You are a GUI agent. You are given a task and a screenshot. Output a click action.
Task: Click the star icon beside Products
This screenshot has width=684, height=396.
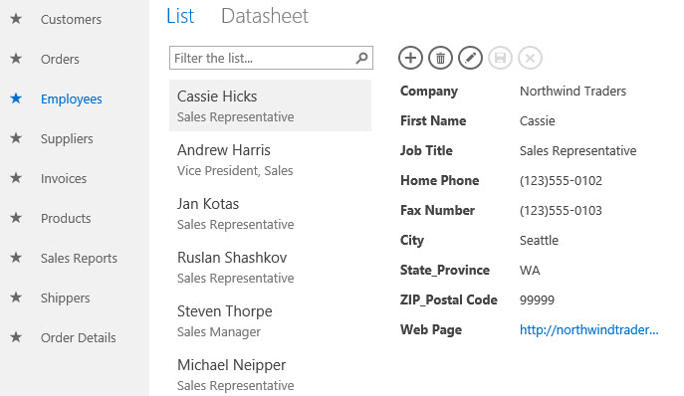[x=16, y=218]
